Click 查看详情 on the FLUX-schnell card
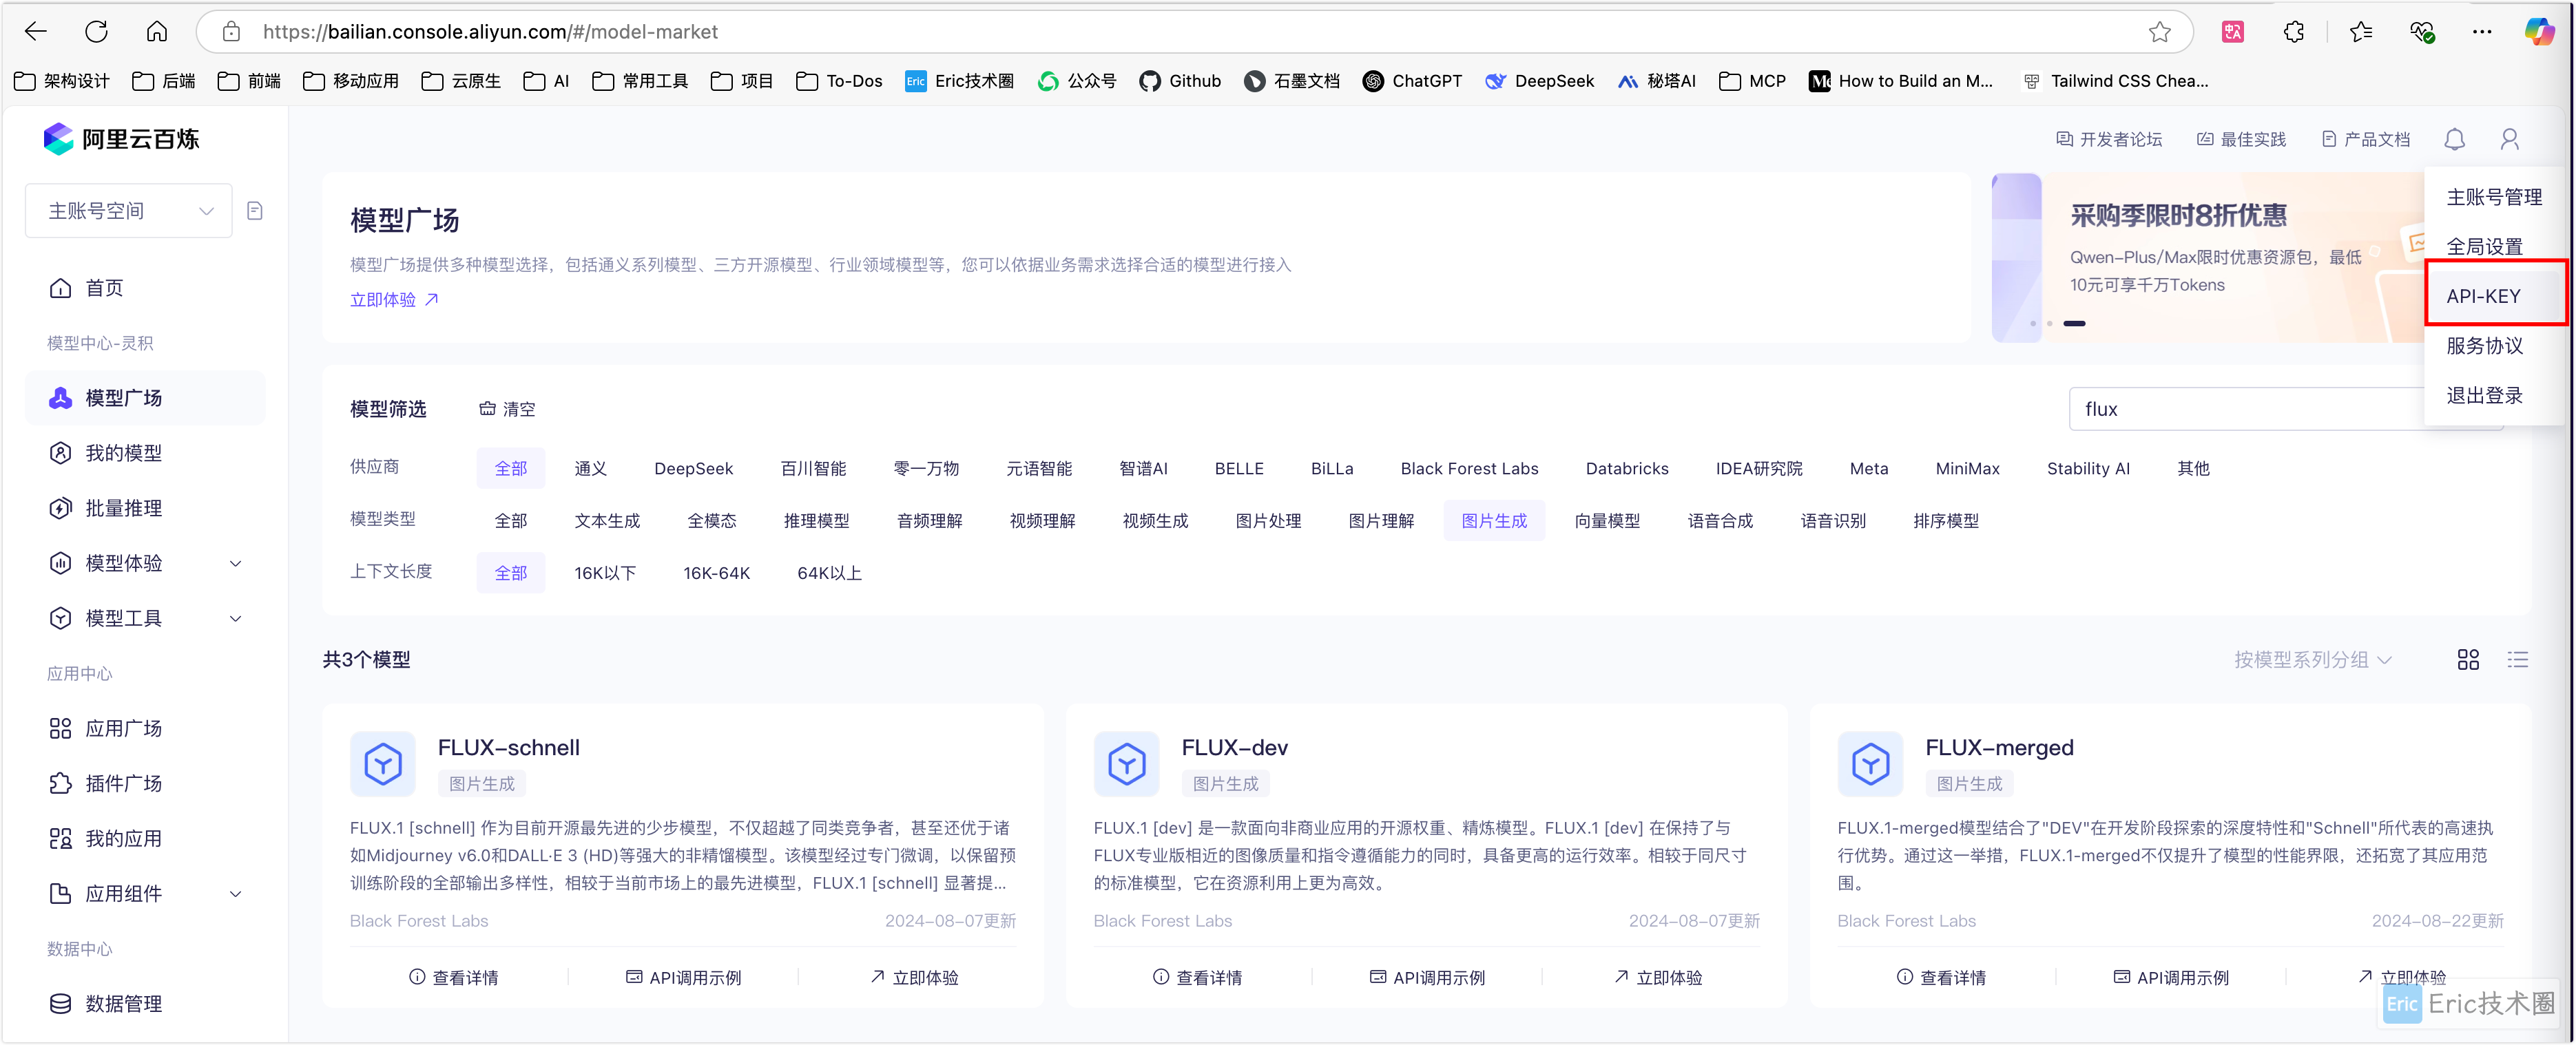The height and width of the screenshot is (1045, 2576). tap(453, 977)
